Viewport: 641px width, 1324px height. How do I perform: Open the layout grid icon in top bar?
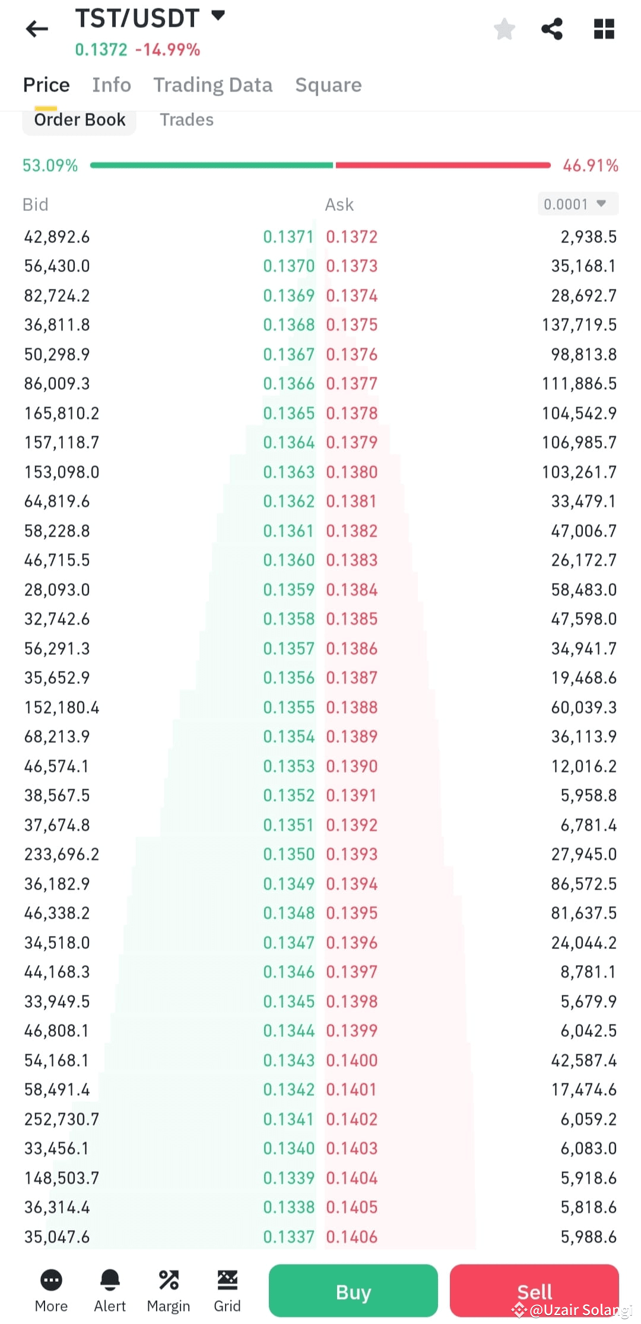click(x=603, y=29)
